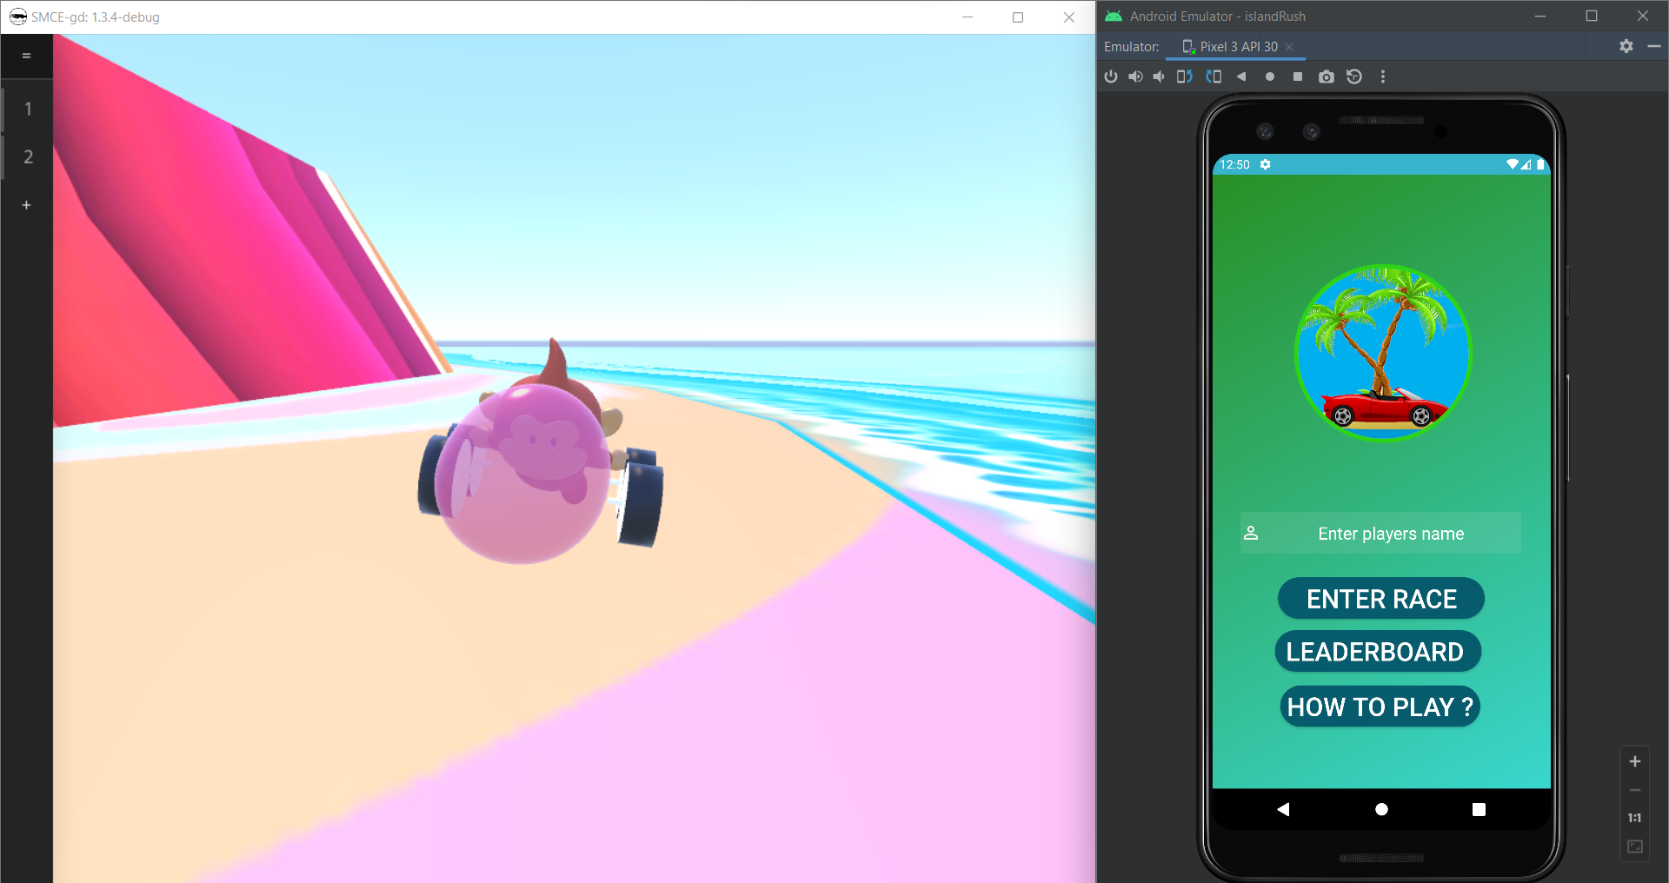The height and width of the screenshot is (883, 1669).
Task: Open the SMCE hamburger menu
Action: tap(26, 56)
